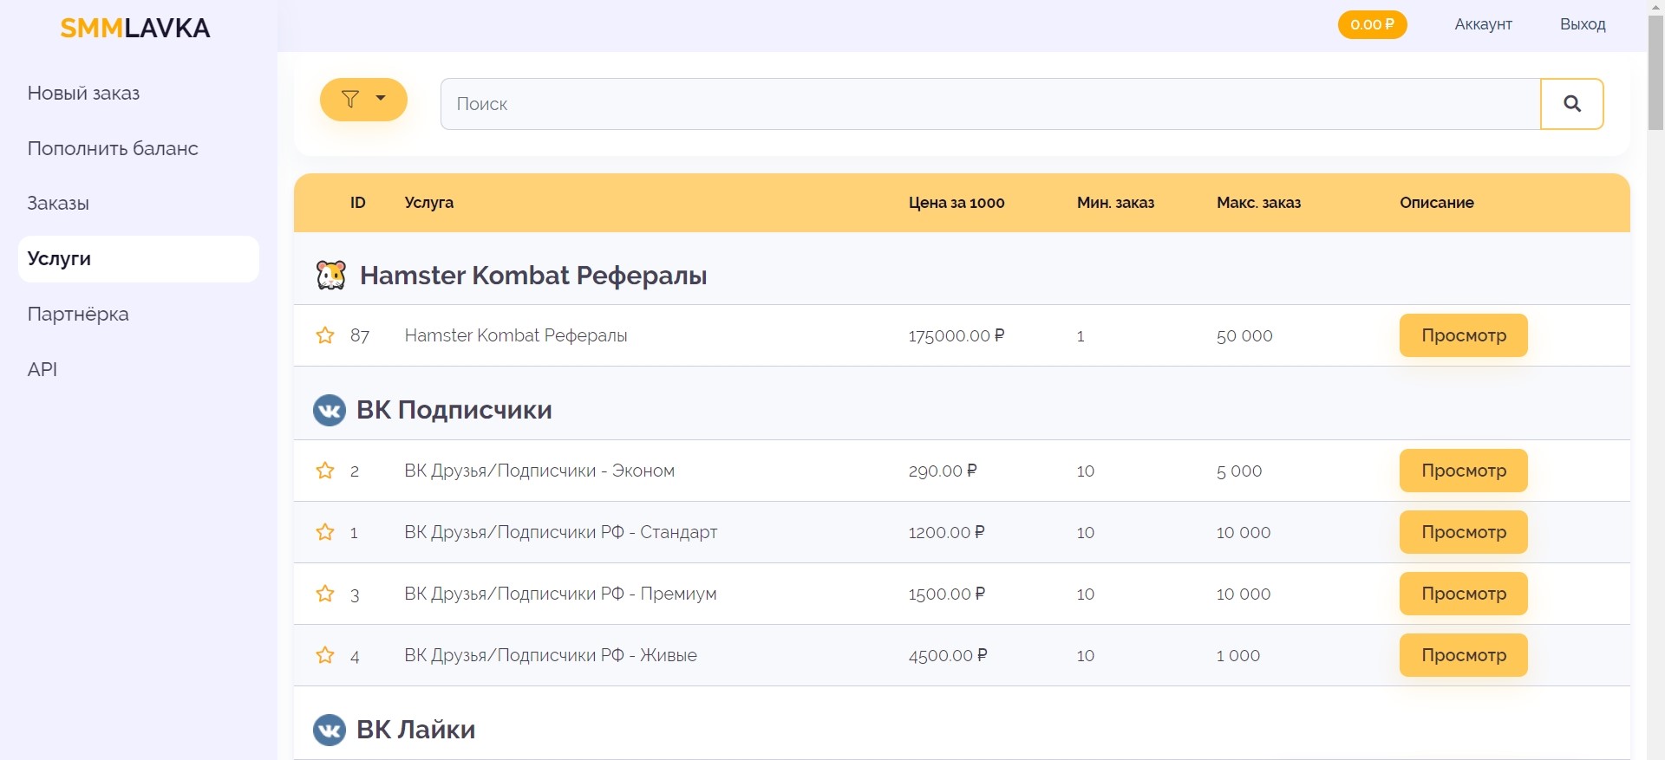This screenshot has height=760, width=1665.
Task: Select Услуги in sidebar
Action: tap(139, 259)
